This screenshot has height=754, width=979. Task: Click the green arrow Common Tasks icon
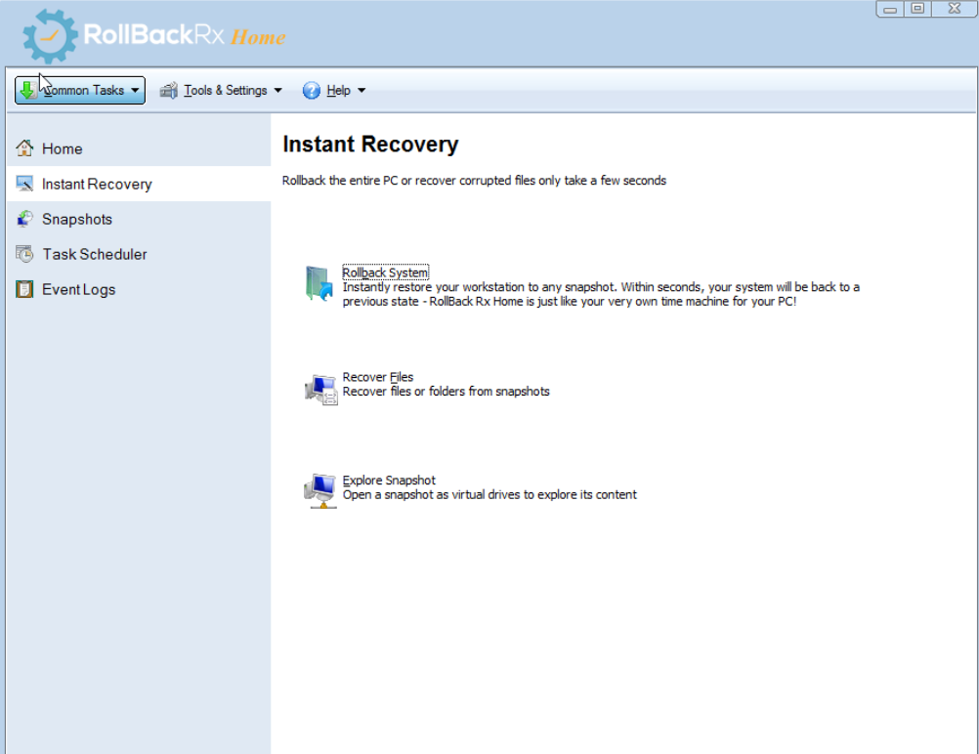coord(27,90)
